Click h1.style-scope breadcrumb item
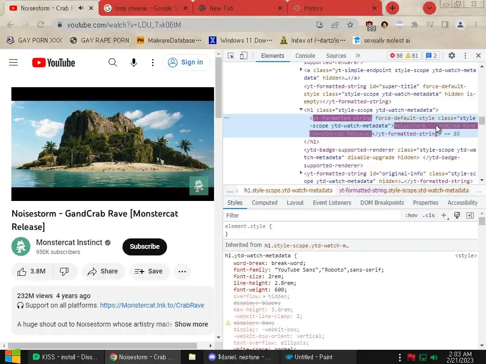This screenshot has width=486, height=364. pyautogui.click(x=288, y=191)
